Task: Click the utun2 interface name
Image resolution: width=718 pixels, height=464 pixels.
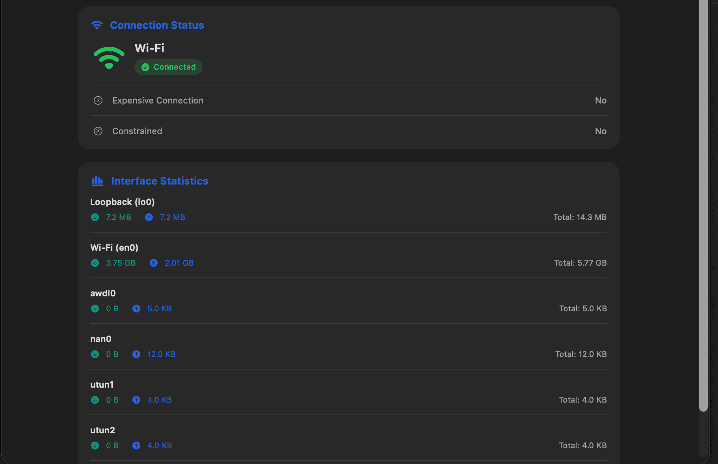Action: (x=102, y=430)
